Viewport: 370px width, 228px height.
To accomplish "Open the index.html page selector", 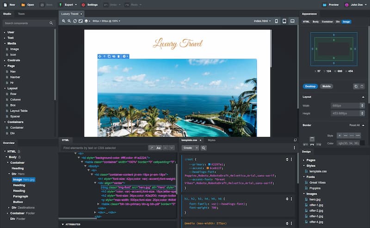I will pyautogui.click(x=262, y=21).
